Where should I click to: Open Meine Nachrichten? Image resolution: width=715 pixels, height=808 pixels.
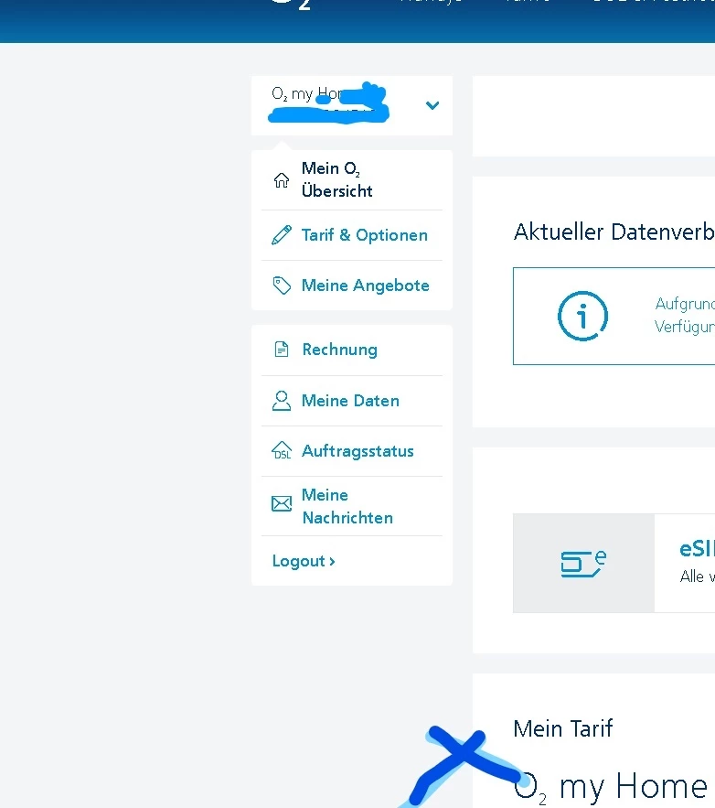[x=347, y=506]
